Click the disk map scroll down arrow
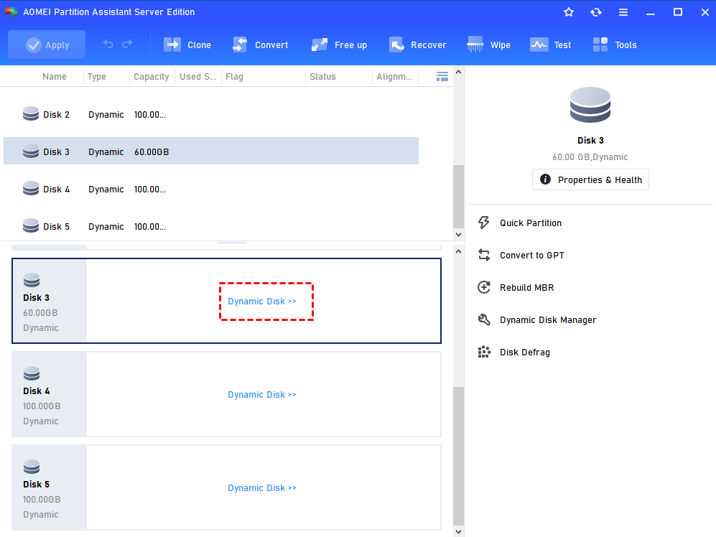Viewport: 716px width, 537px height. point(458,531)
